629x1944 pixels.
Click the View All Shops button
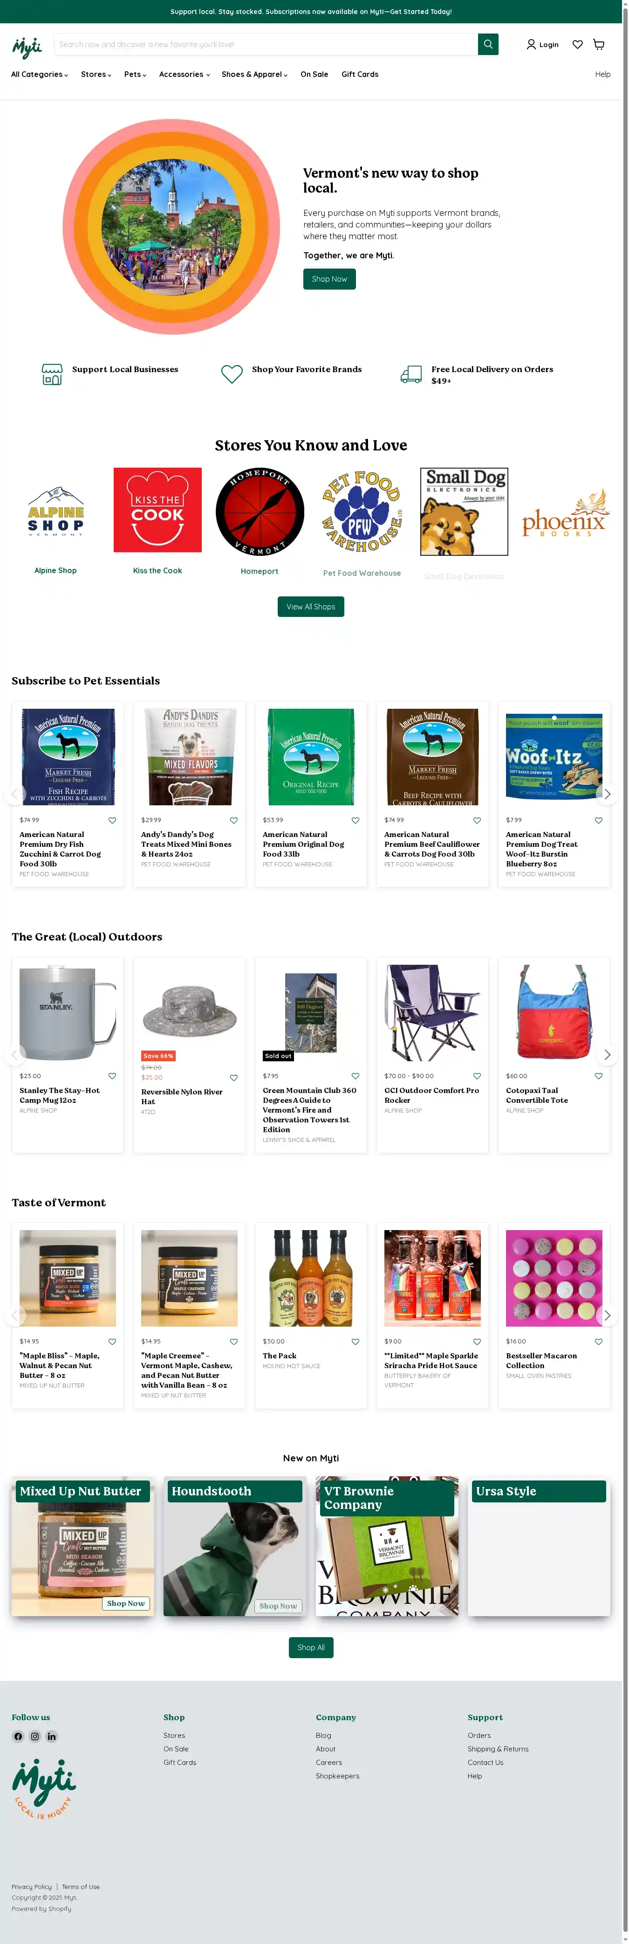(311, 607)
